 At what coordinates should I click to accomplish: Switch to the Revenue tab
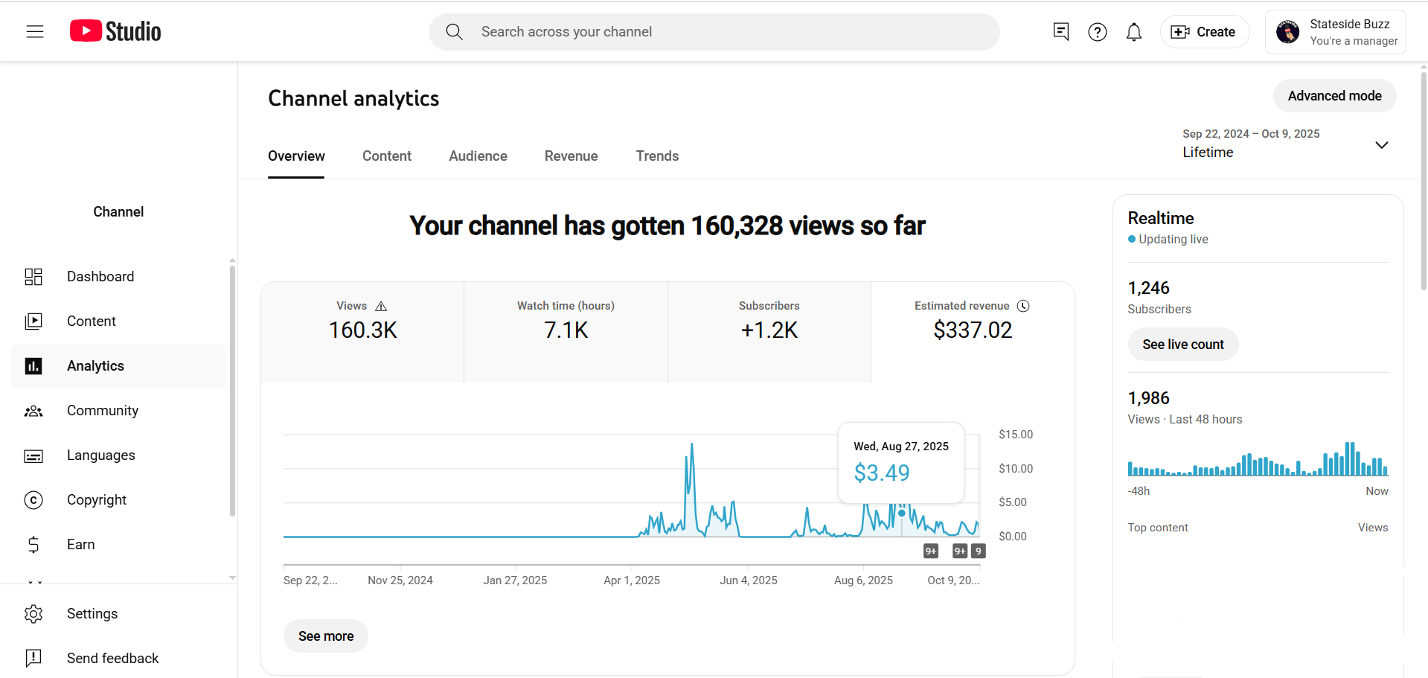(571, 156)
